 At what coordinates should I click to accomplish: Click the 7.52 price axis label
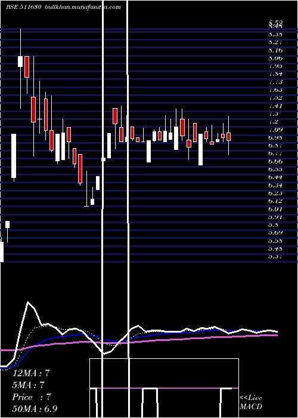(x=275, y=97)
